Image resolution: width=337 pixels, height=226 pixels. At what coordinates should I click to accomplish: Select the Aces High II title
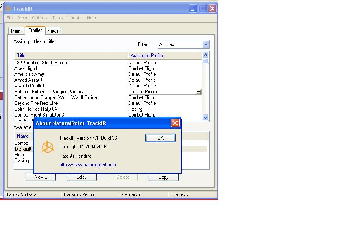pyautogui.click(x=26, y=68)
